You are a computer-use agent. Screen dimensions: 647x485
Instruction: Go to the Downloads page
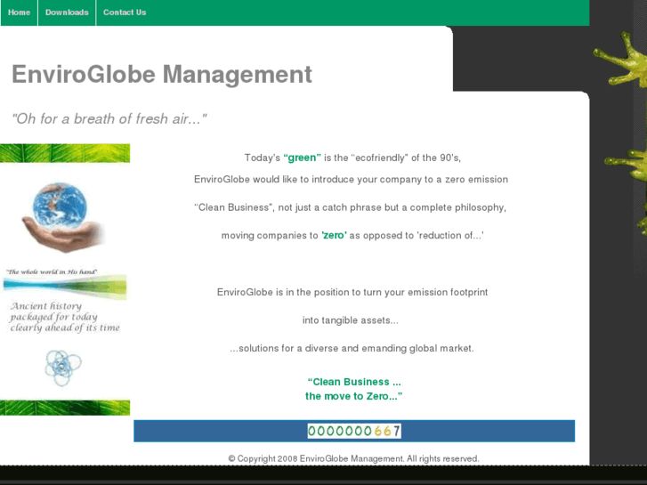tap(67, 12)
